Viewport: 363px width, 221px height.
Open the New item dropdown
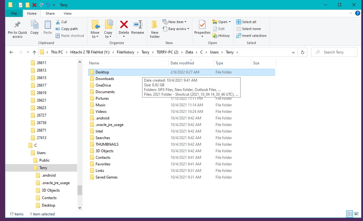point(175,22)
